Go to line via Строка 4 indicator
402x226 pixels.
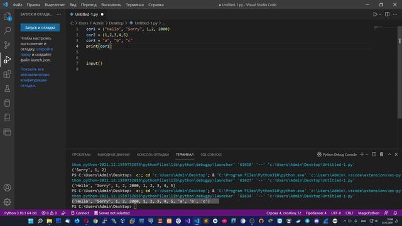(x=283, y=213)
